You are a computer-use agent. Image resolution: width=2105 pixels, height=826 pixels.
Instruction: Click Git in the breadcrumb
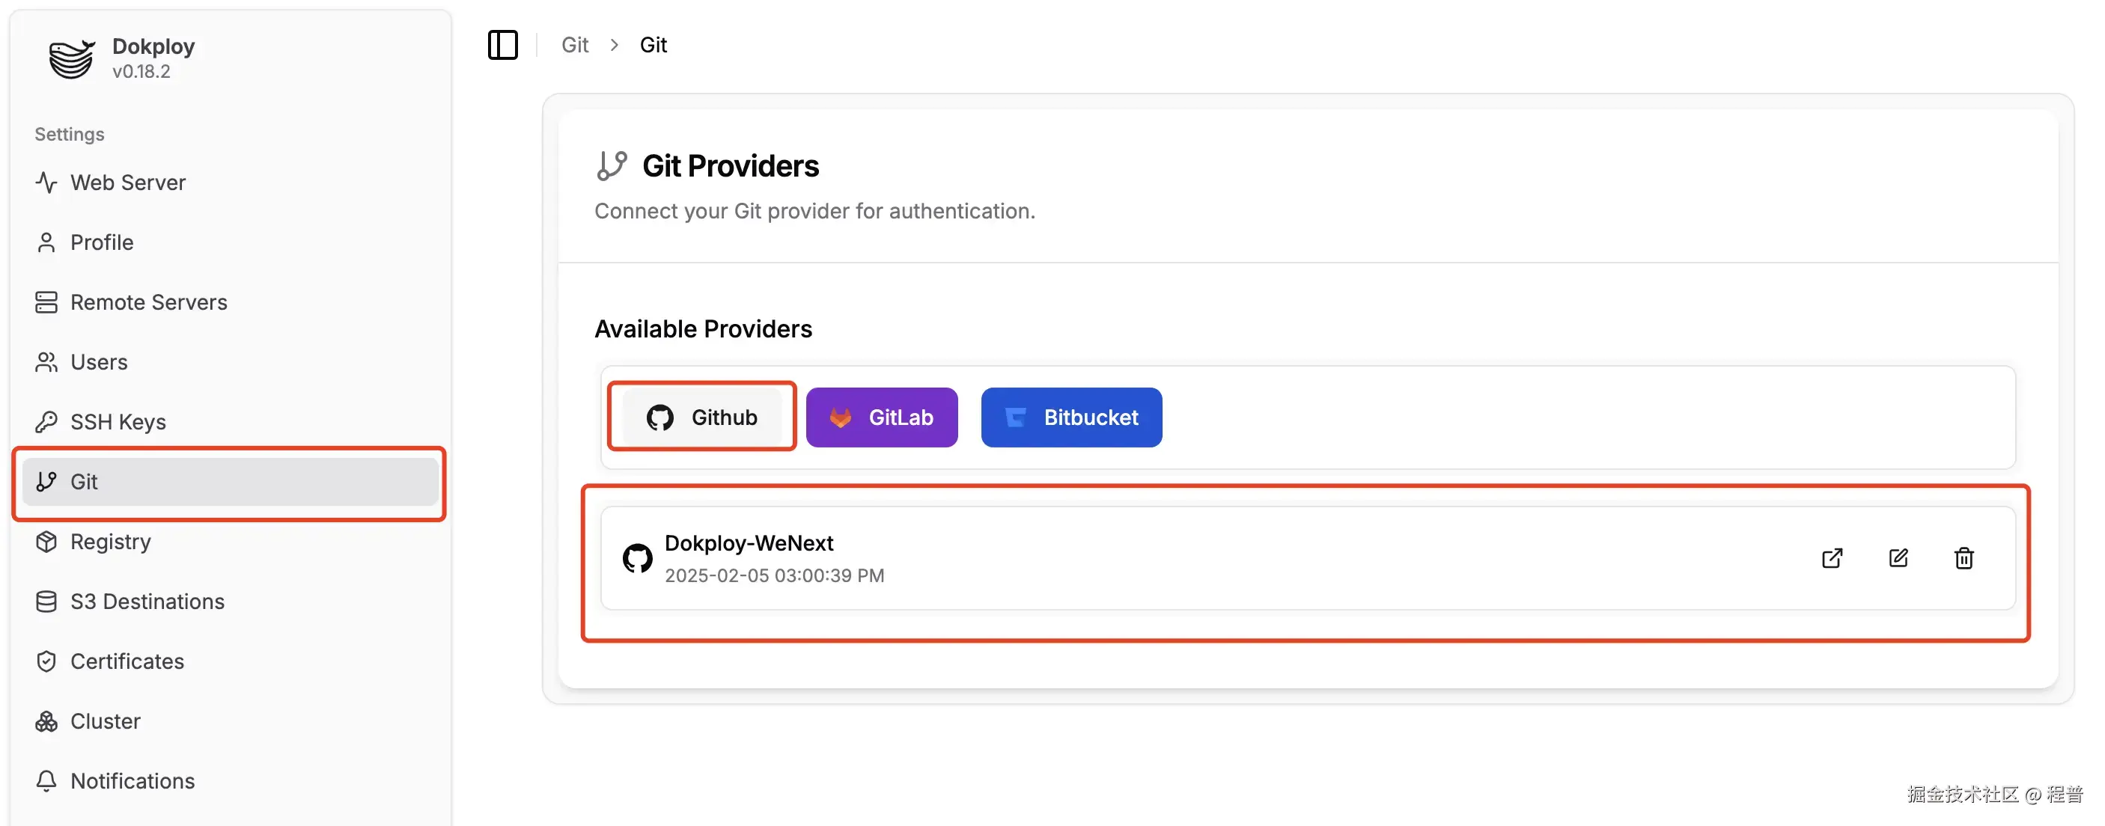click(x=574, y=44)
